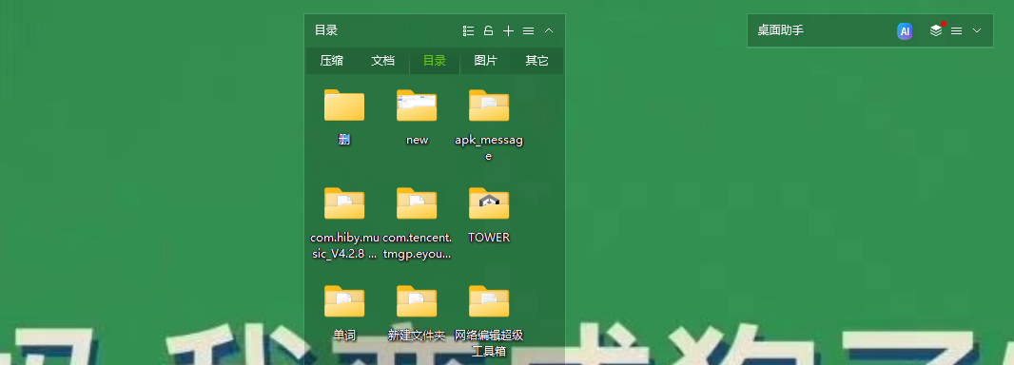
Task: Open the hamburger menu in 桌面助手
Action: click(956, 30)
